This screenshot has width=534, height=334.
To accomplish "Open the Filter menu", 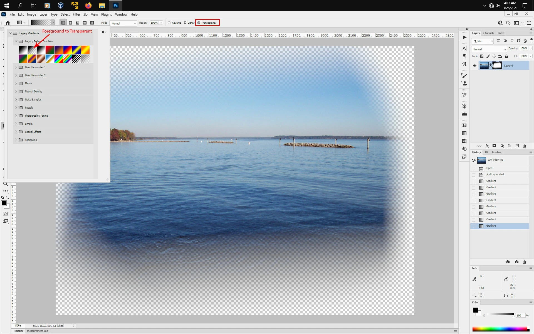I will pos(76,14).
